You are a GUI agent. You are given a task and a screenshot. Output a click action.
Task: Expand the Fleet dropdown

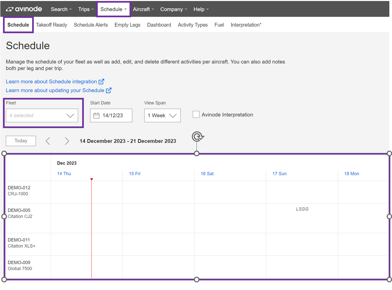click(42, 115)
